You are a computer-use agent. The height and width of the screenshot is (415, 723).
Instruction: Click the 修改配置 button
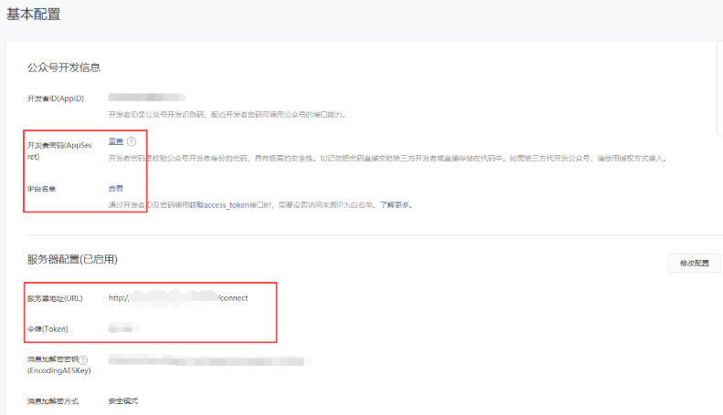tap(695, 264)
